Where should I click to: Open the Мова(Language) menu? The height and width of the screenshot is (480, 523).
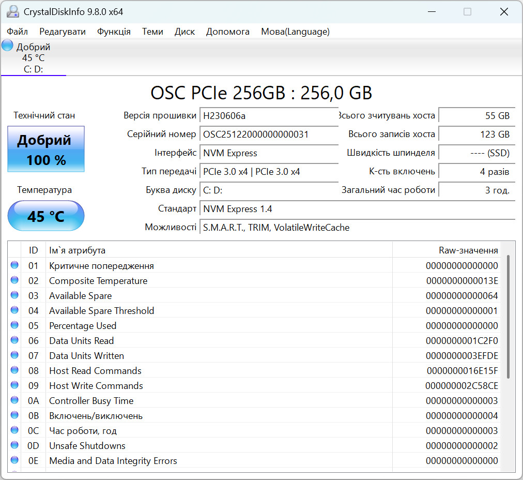(x=295, y=32)
